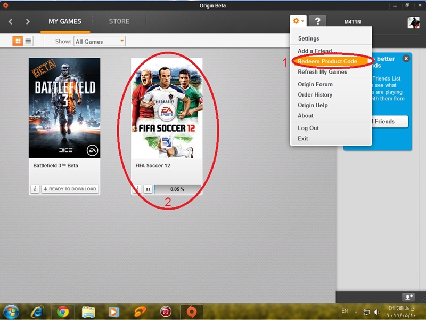Click Ready to Download for Battlefield 3
This screenshot has width=426, height=320.
pyautogui.click(x=70, y=189)
